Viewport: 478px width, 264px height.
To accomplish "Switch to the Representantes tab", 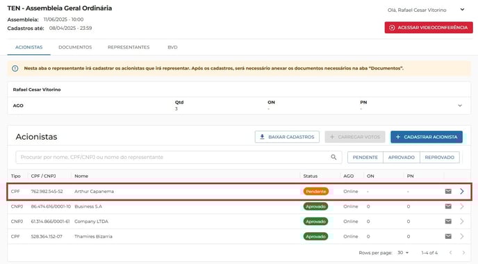I will click(129, 47).
